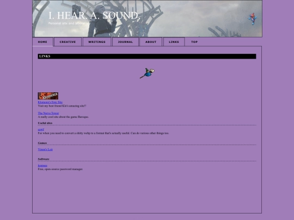294x220 pixels.
Task: Click the I. HEAR. A. SOUND. site title
Action: click(94, 16)
